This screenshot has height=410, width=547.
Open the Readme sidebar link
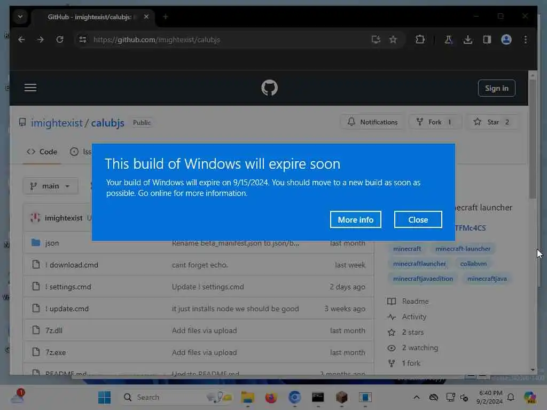[x=408, y=301]
